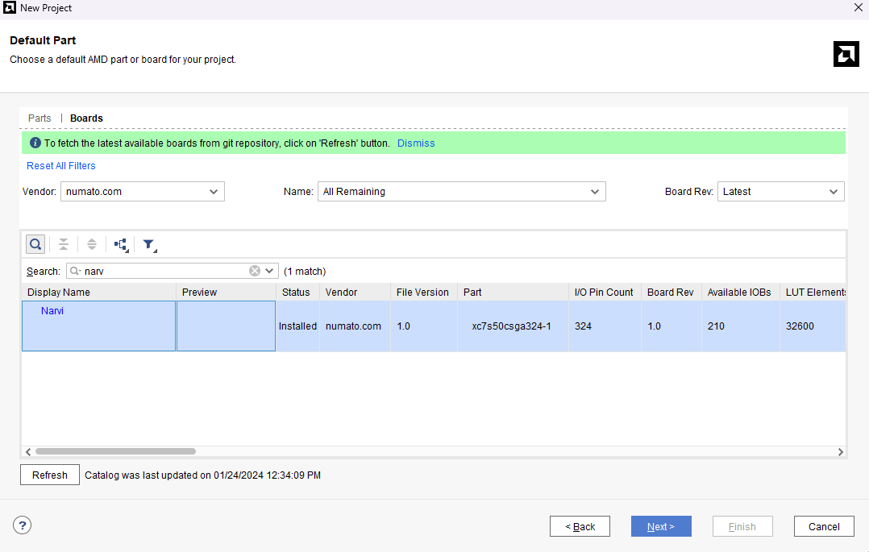
Task: Select the Boards tab
Action: [86, 118]
